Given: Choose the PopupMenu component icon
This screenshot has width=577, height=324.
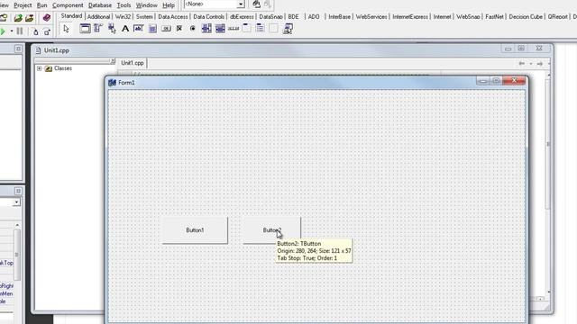Looking at the screenshot, I should [x=112, y=29].
